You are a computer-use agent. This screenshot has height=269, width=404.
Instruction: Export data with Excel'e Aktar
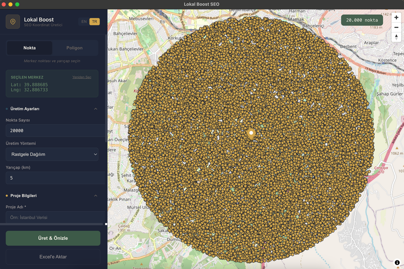53,256
